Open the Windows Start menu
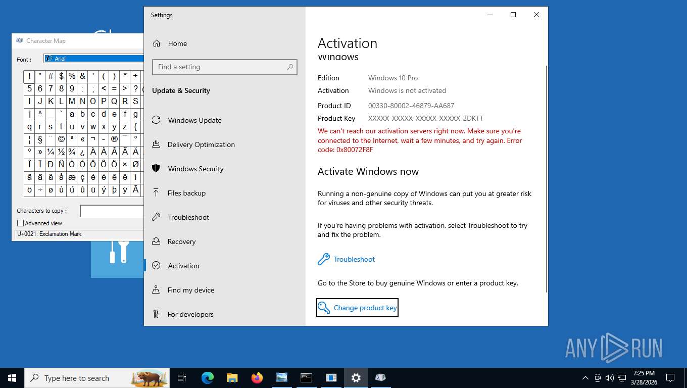 tap(12, 378)
